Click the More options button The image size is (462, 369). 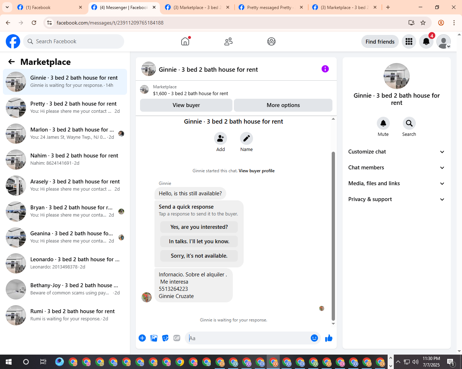coord(283,105)
